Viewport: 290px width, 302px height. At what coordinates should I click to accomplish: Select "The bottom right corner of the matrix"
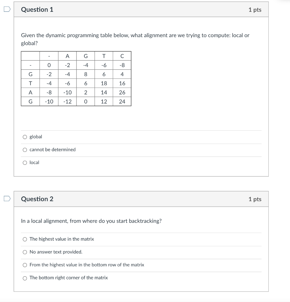25,278
